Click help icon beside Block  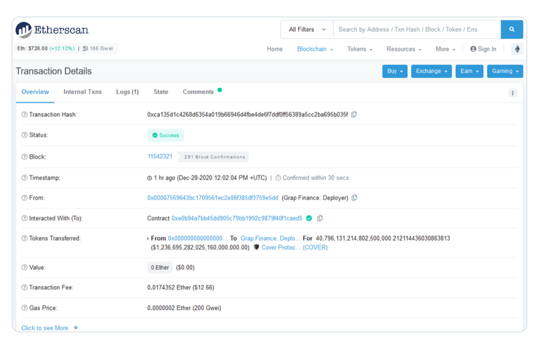pos(24,157)
